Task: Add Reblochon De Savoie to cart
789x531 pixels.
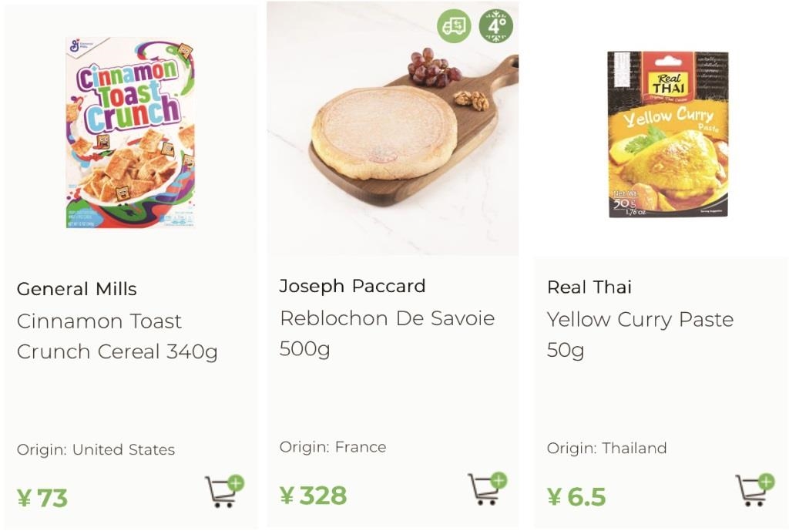Action: pos(487,488)
